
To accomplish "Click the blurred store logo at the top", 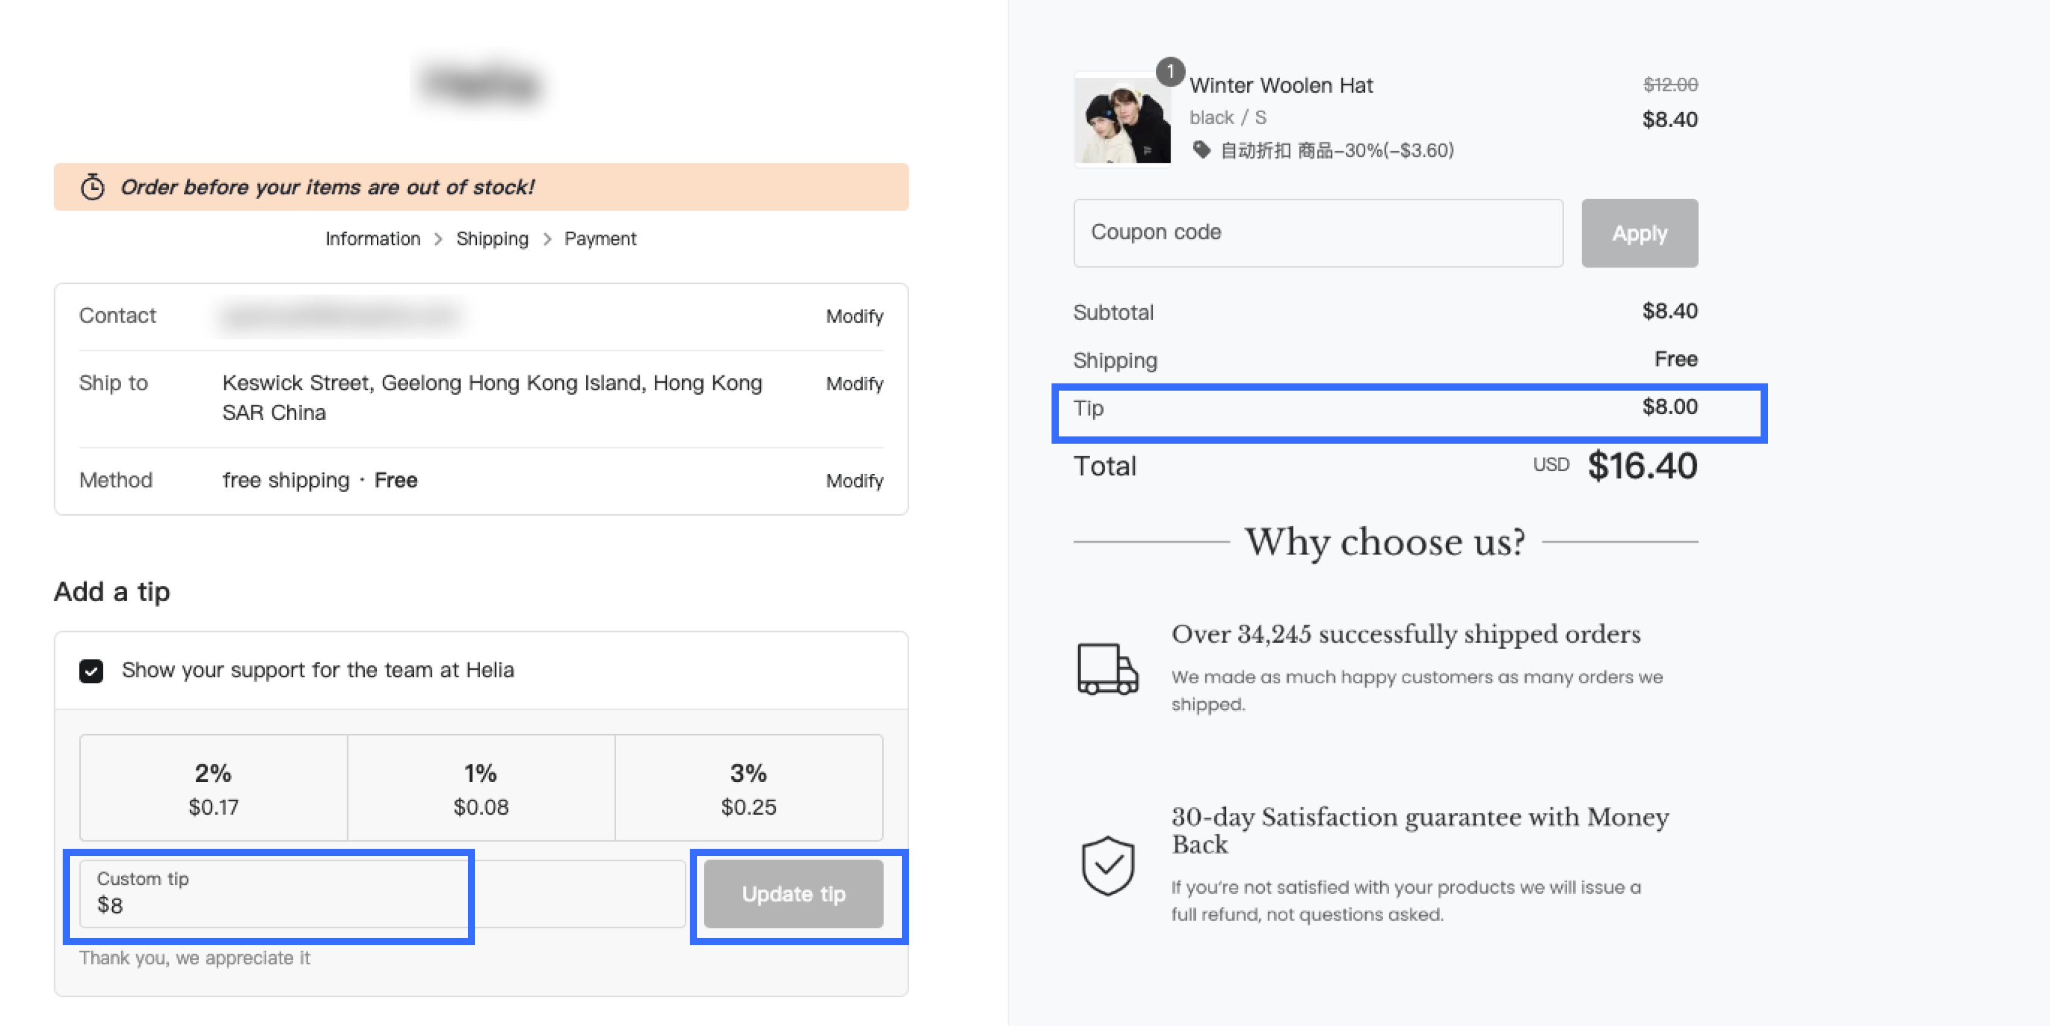I will click(482, 83).
